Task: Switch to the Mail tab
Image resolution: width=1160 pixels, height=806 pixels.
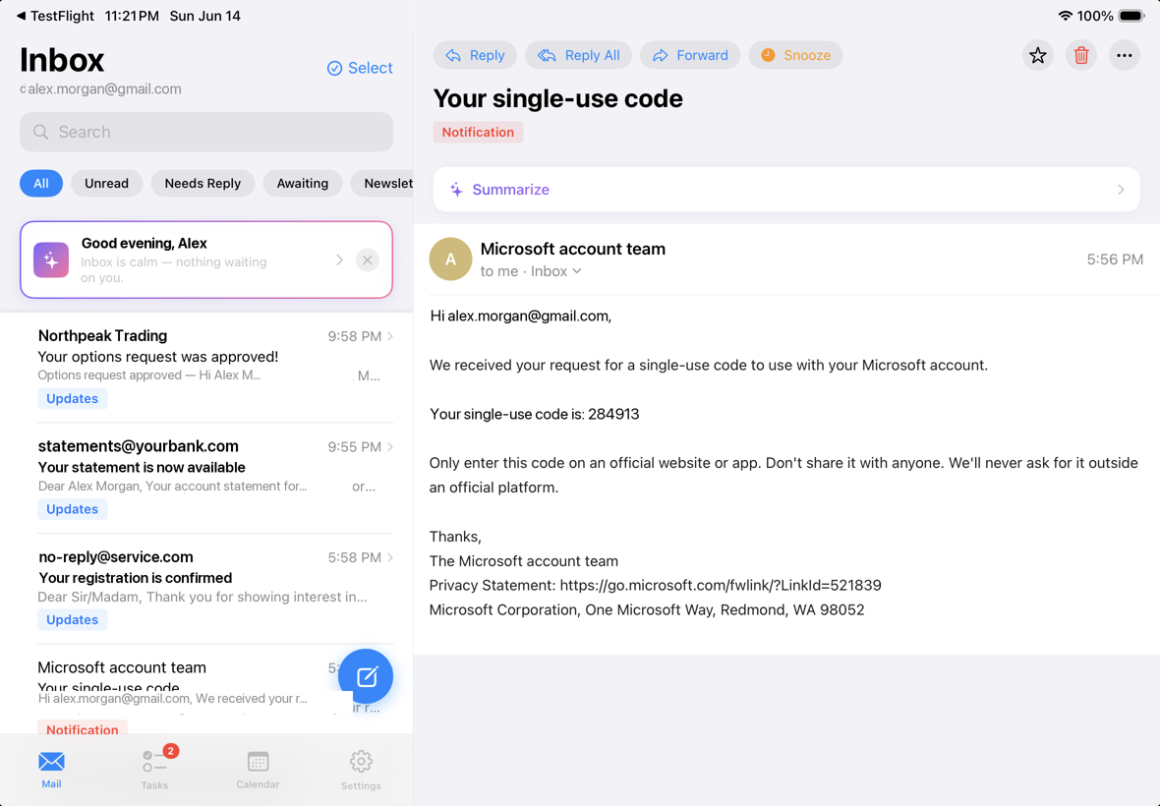Action: [52, 769]
